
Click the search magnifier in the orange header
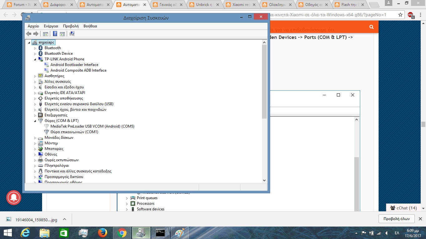coord(371,27)
